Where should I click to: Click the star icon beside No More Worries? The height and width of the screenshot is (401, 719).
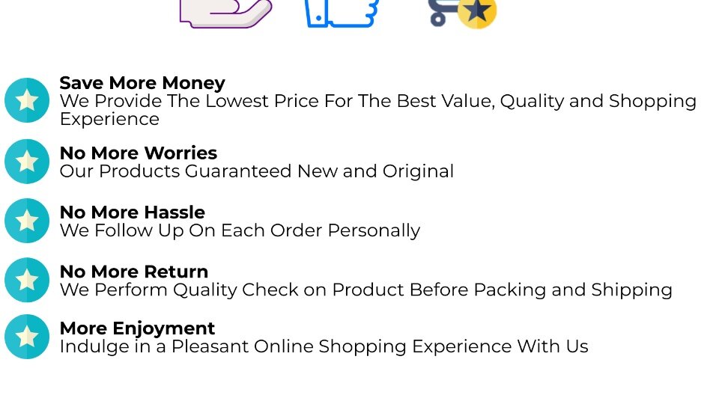tap(27, 162)
